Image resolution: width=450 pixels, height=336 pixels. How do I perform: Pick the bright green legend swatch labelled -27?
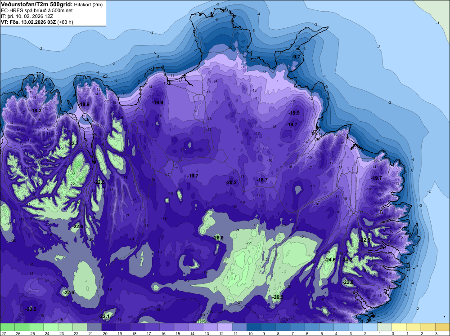pos(7,327)
